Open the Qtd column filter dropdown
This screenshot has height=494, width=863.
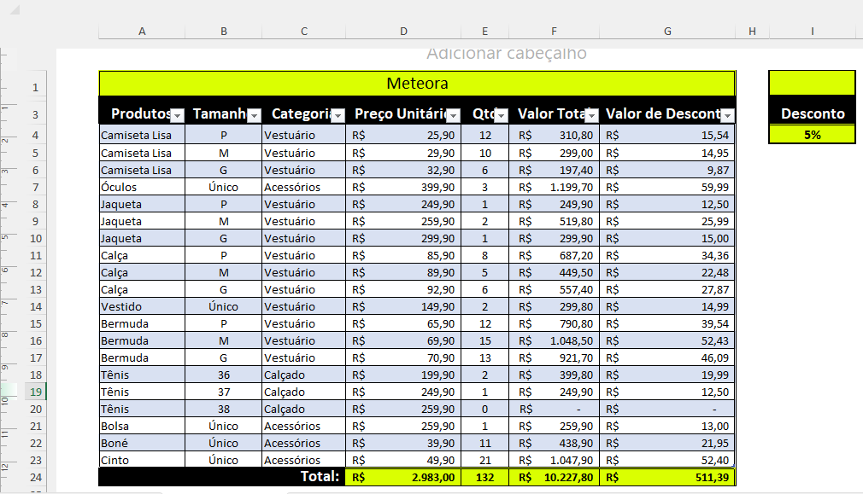point(501,115)
